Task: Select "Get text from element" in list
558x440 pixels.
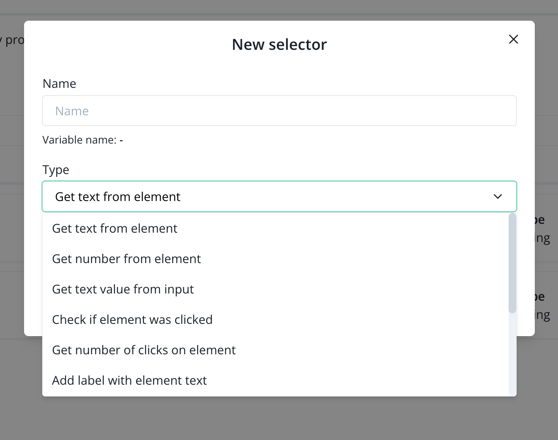Action: coord(115,228)
